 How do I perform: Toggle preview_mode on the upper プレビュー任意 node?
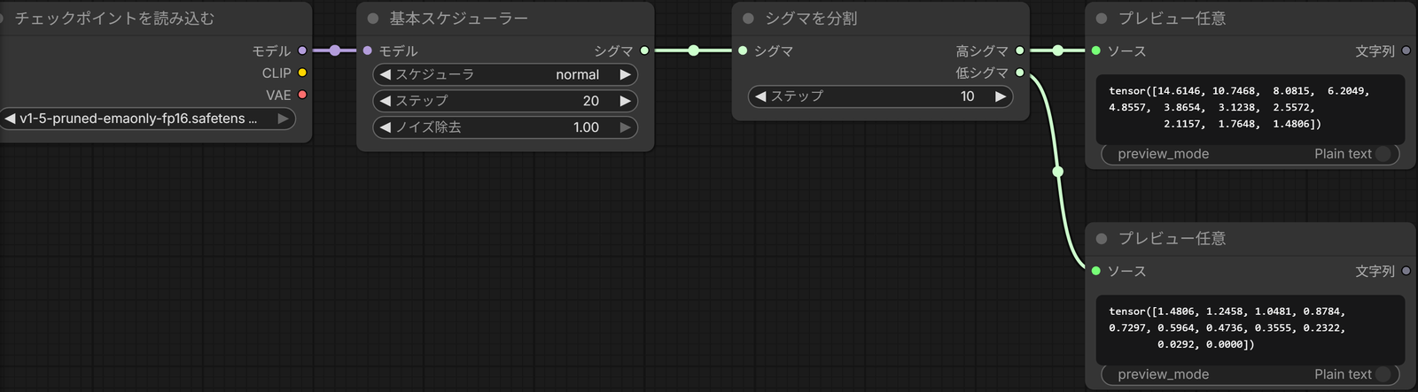(x=1250, y=154)
